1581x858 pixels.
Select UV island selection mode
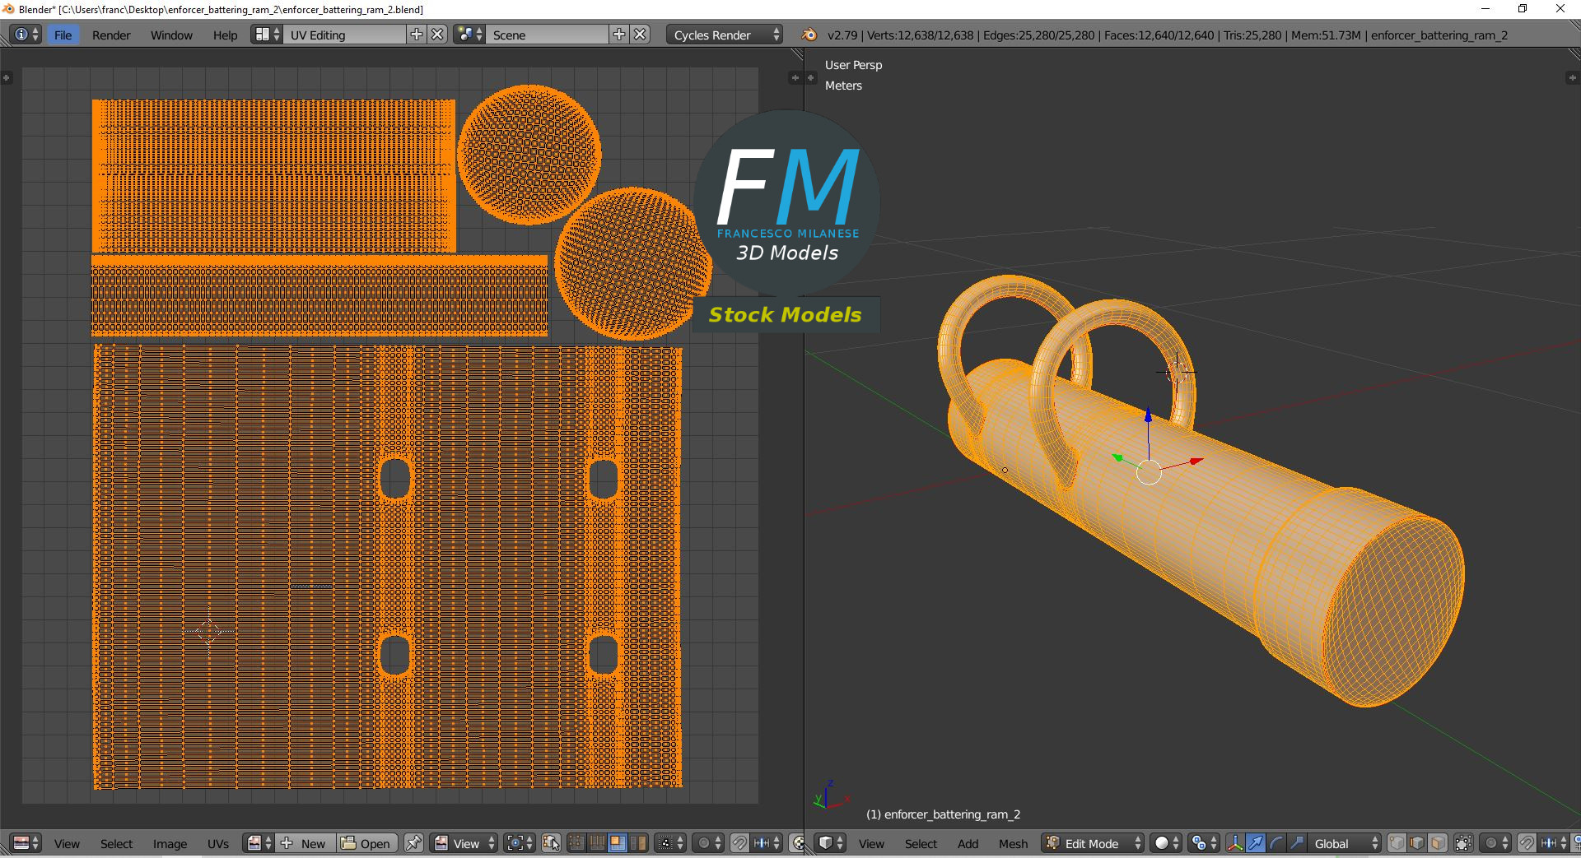pos(638,843)
